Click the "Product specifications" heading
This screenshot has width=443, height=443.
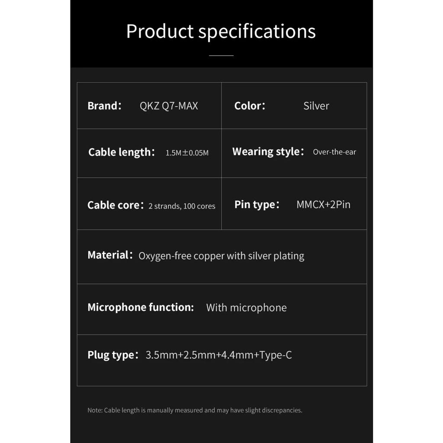coord(221,31)
